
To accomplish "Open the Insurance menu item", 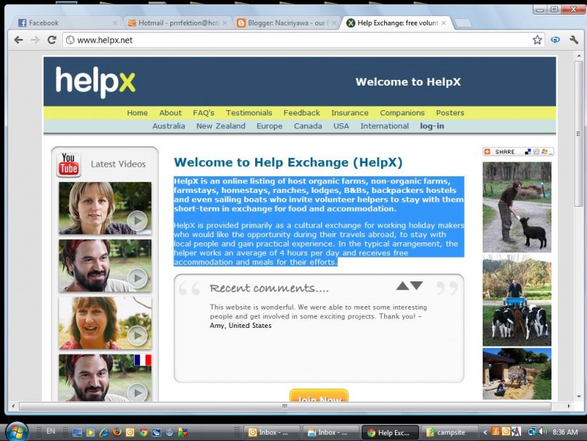I will [x=349, y=112].
